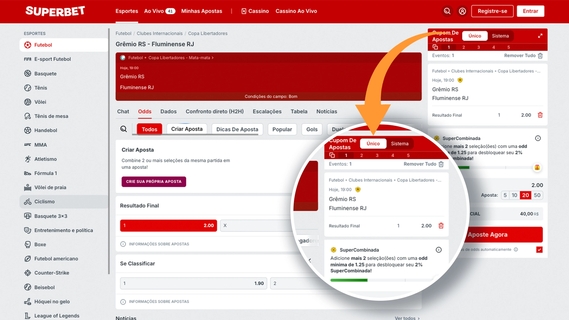The height and width of the screenshot is (320, 569).
Task: Open the Tabela tab
Action: pyautogui.click(x=299, y=112)
